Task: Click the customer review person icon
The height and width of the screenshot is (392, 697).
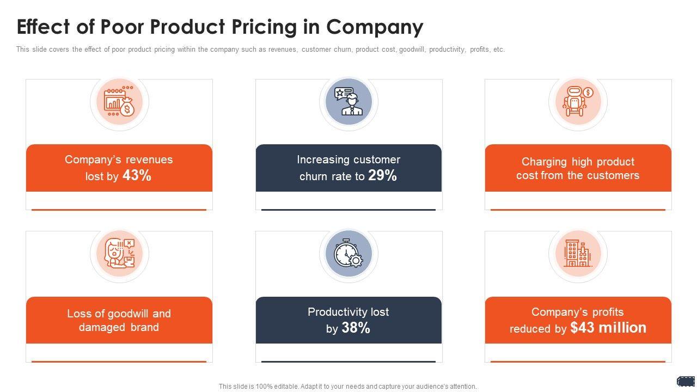Action: coord(348,102)
